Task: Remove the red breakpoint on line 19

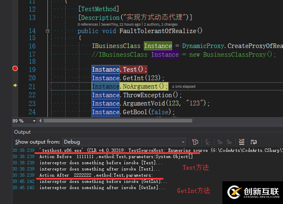Action: click(x=15, y=68)
